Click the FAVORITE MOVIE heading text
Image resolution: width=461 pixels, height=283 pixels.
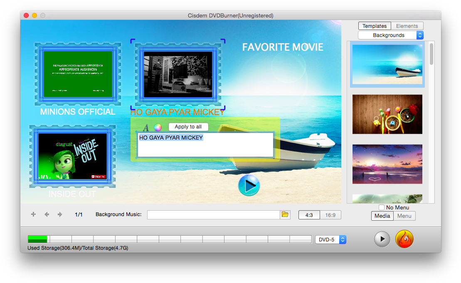tap(283, 47)
